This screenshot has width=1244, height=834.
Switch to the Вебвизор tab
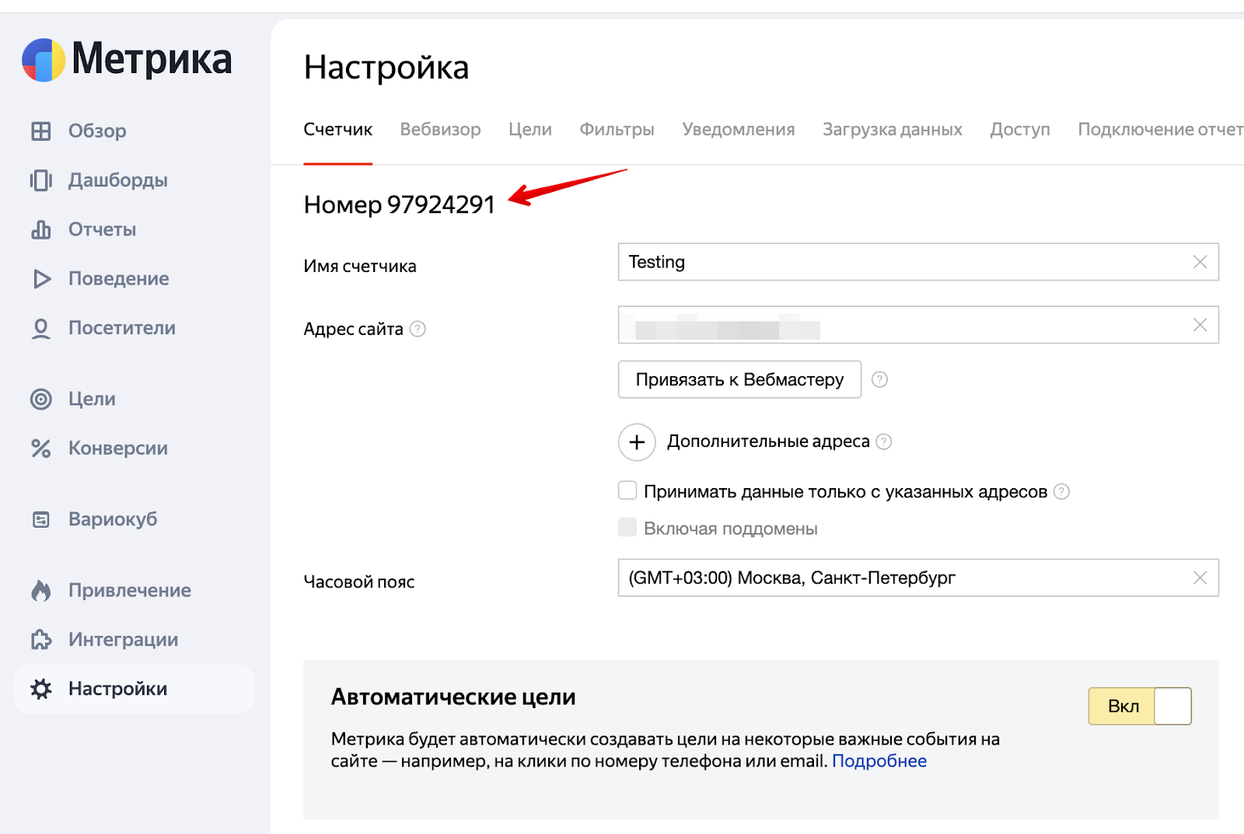pyautogui.click(x=440, y=130)
